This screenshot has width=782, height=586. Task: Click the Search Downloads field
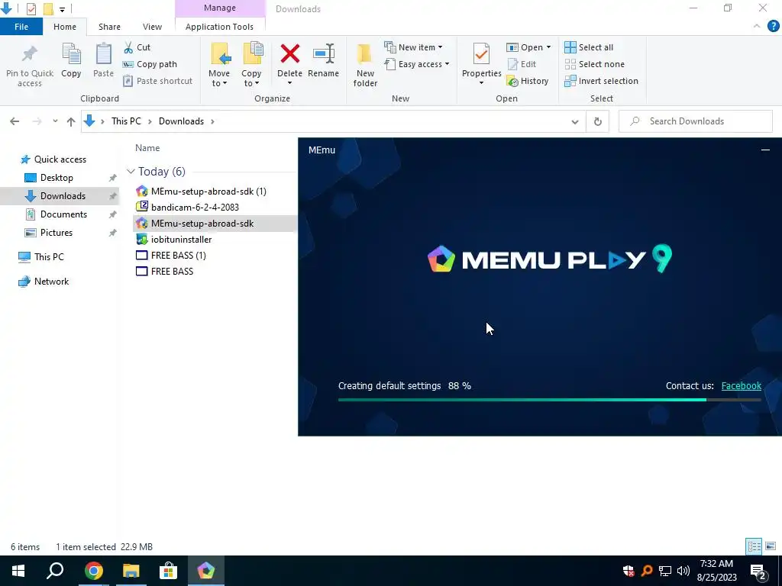pyautogui.click(x=695, y=121)
